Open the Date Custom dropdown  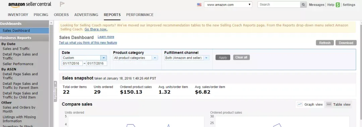84,58
